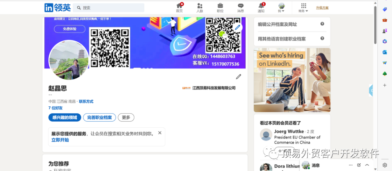
Task: Expand the messaging panel with chevron
Action: coord(367,165)
